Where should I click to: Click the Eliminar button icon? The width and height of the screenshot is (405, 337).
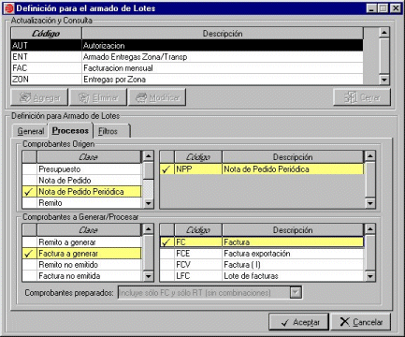[x=84, y=97]
